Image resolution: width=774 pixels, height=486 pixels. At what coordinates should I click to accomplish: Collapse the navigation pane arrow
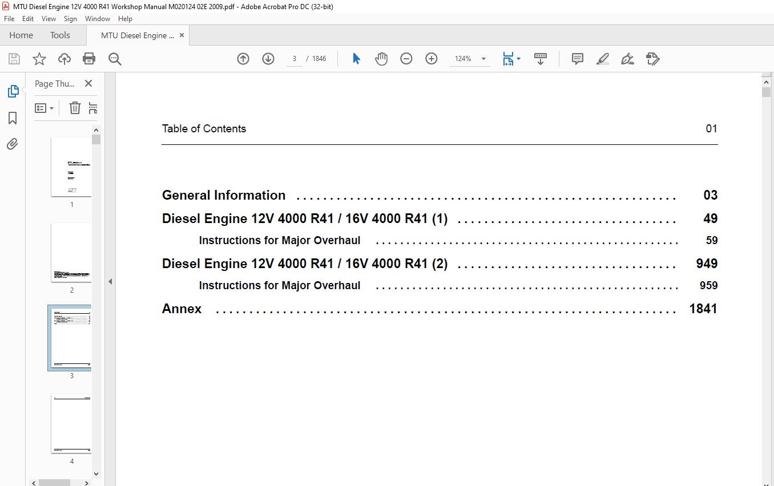110,281
